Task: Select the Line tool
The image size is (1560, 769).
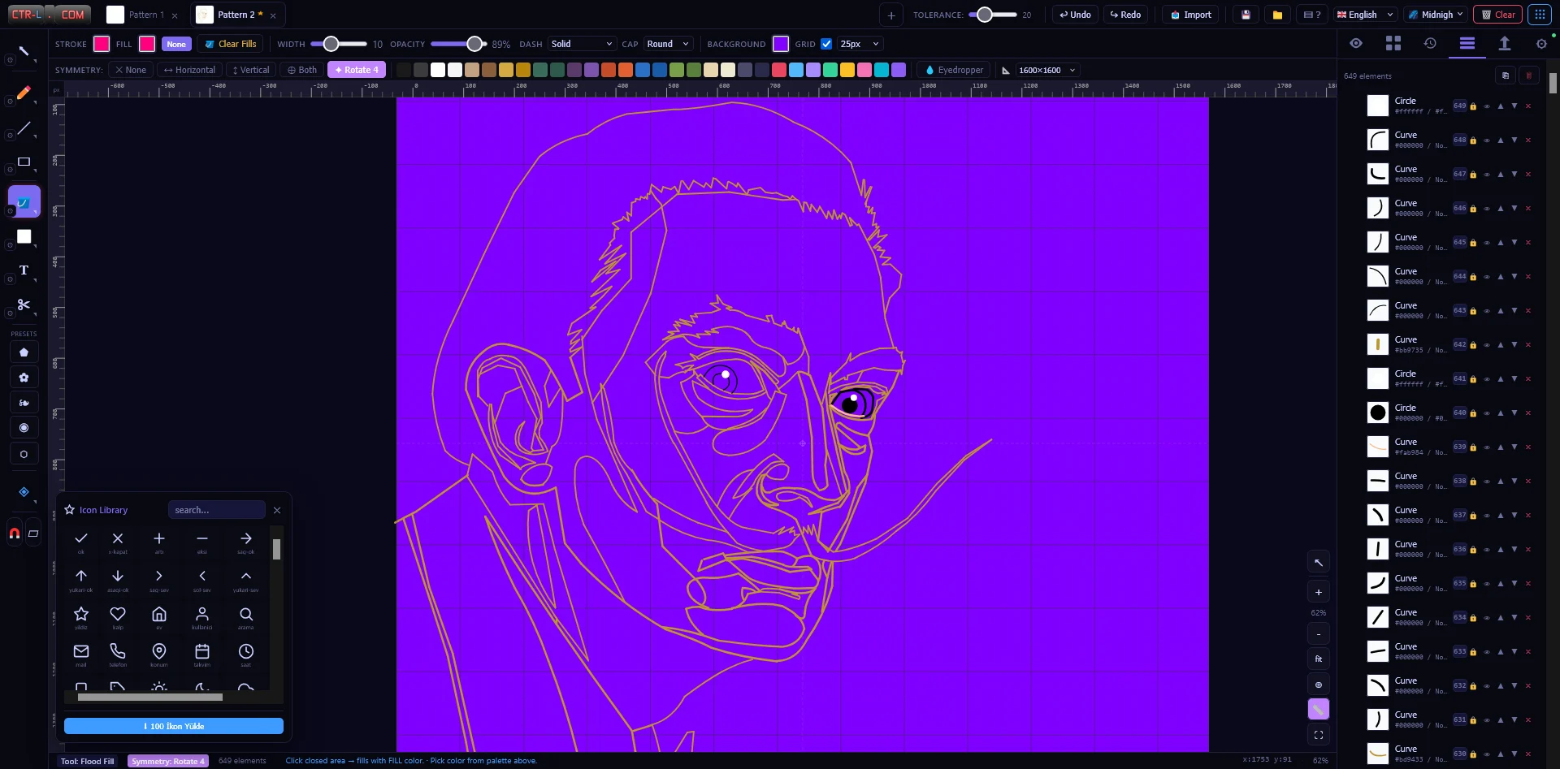Action: [24, 128]
